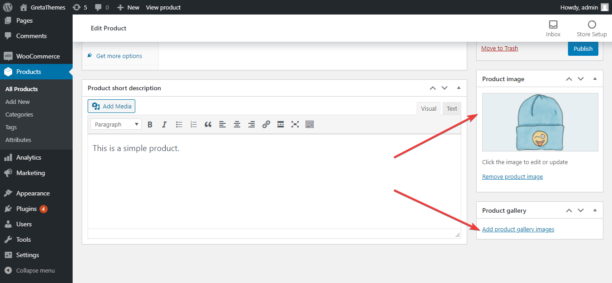Insert a numbered list
The width and height of the screenshot is (612, 283).
coord(193,124)
